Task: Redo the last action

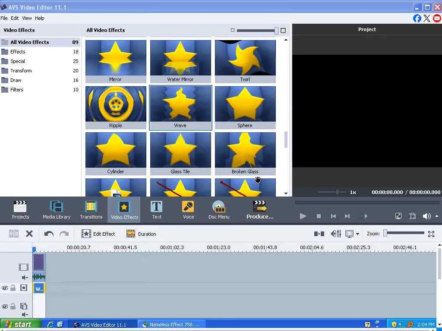Action: pyautogui.click(x=64, y=234)
